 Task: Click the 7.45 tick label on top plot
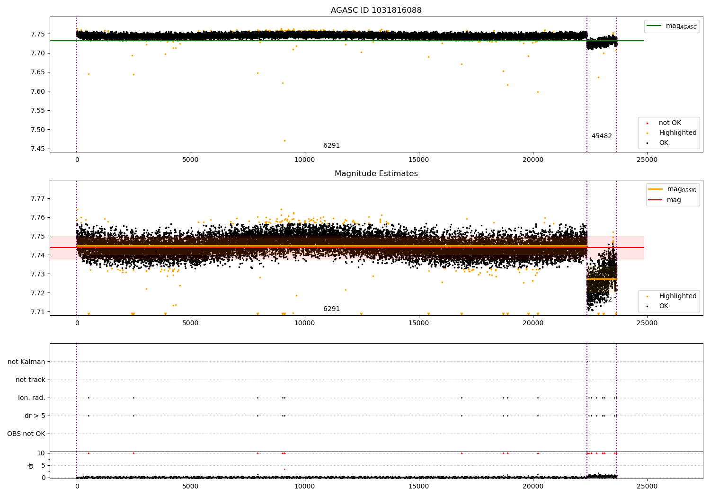point(38,149)
